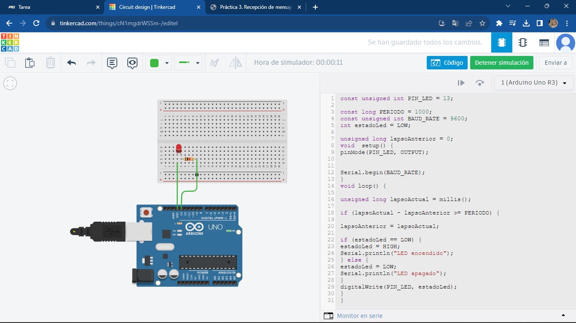Click the Código button
The height and width of the screenshot is (323, 576).
coord(447,63)
